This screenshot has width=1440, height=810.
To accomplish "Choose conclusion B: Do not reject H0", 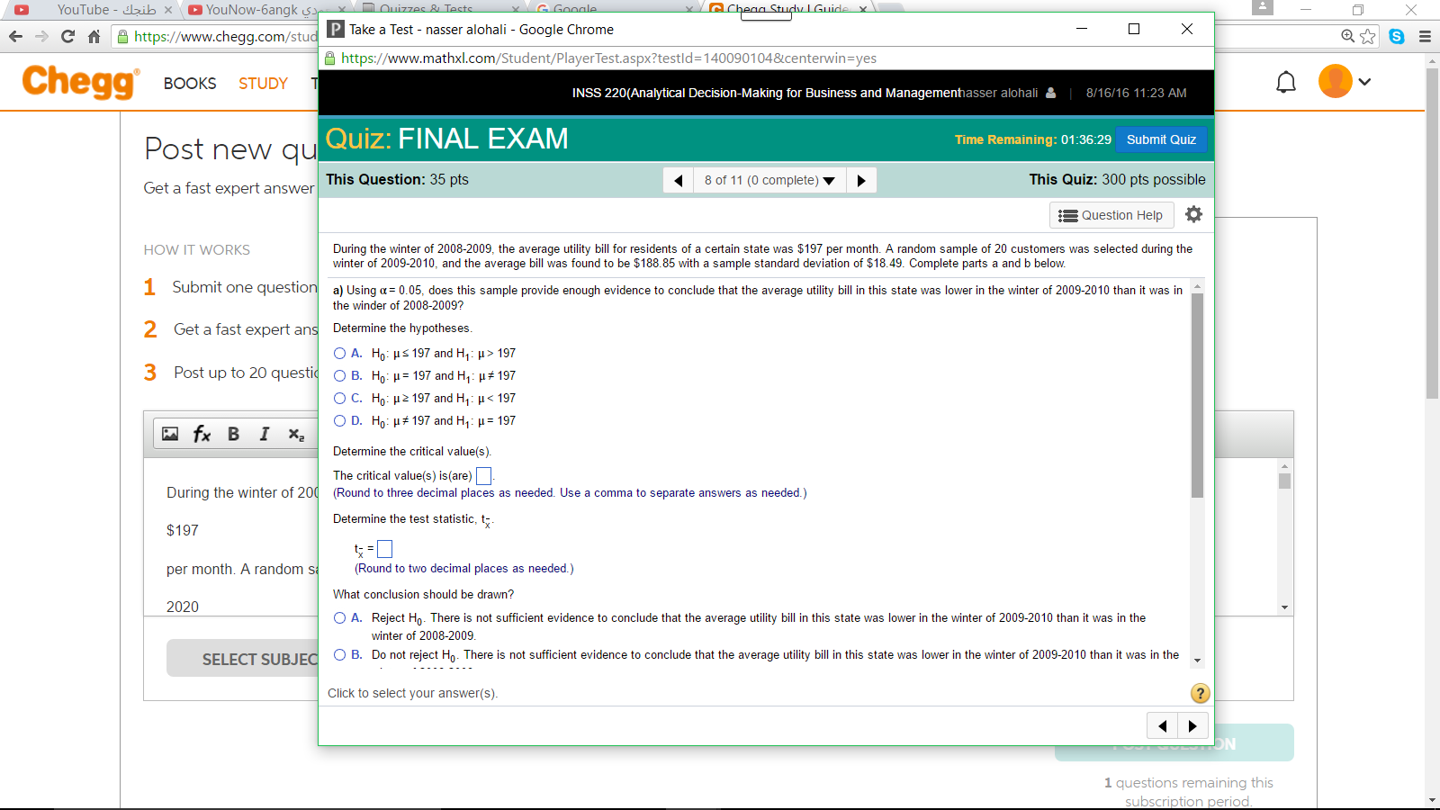I will pos(339,654).
